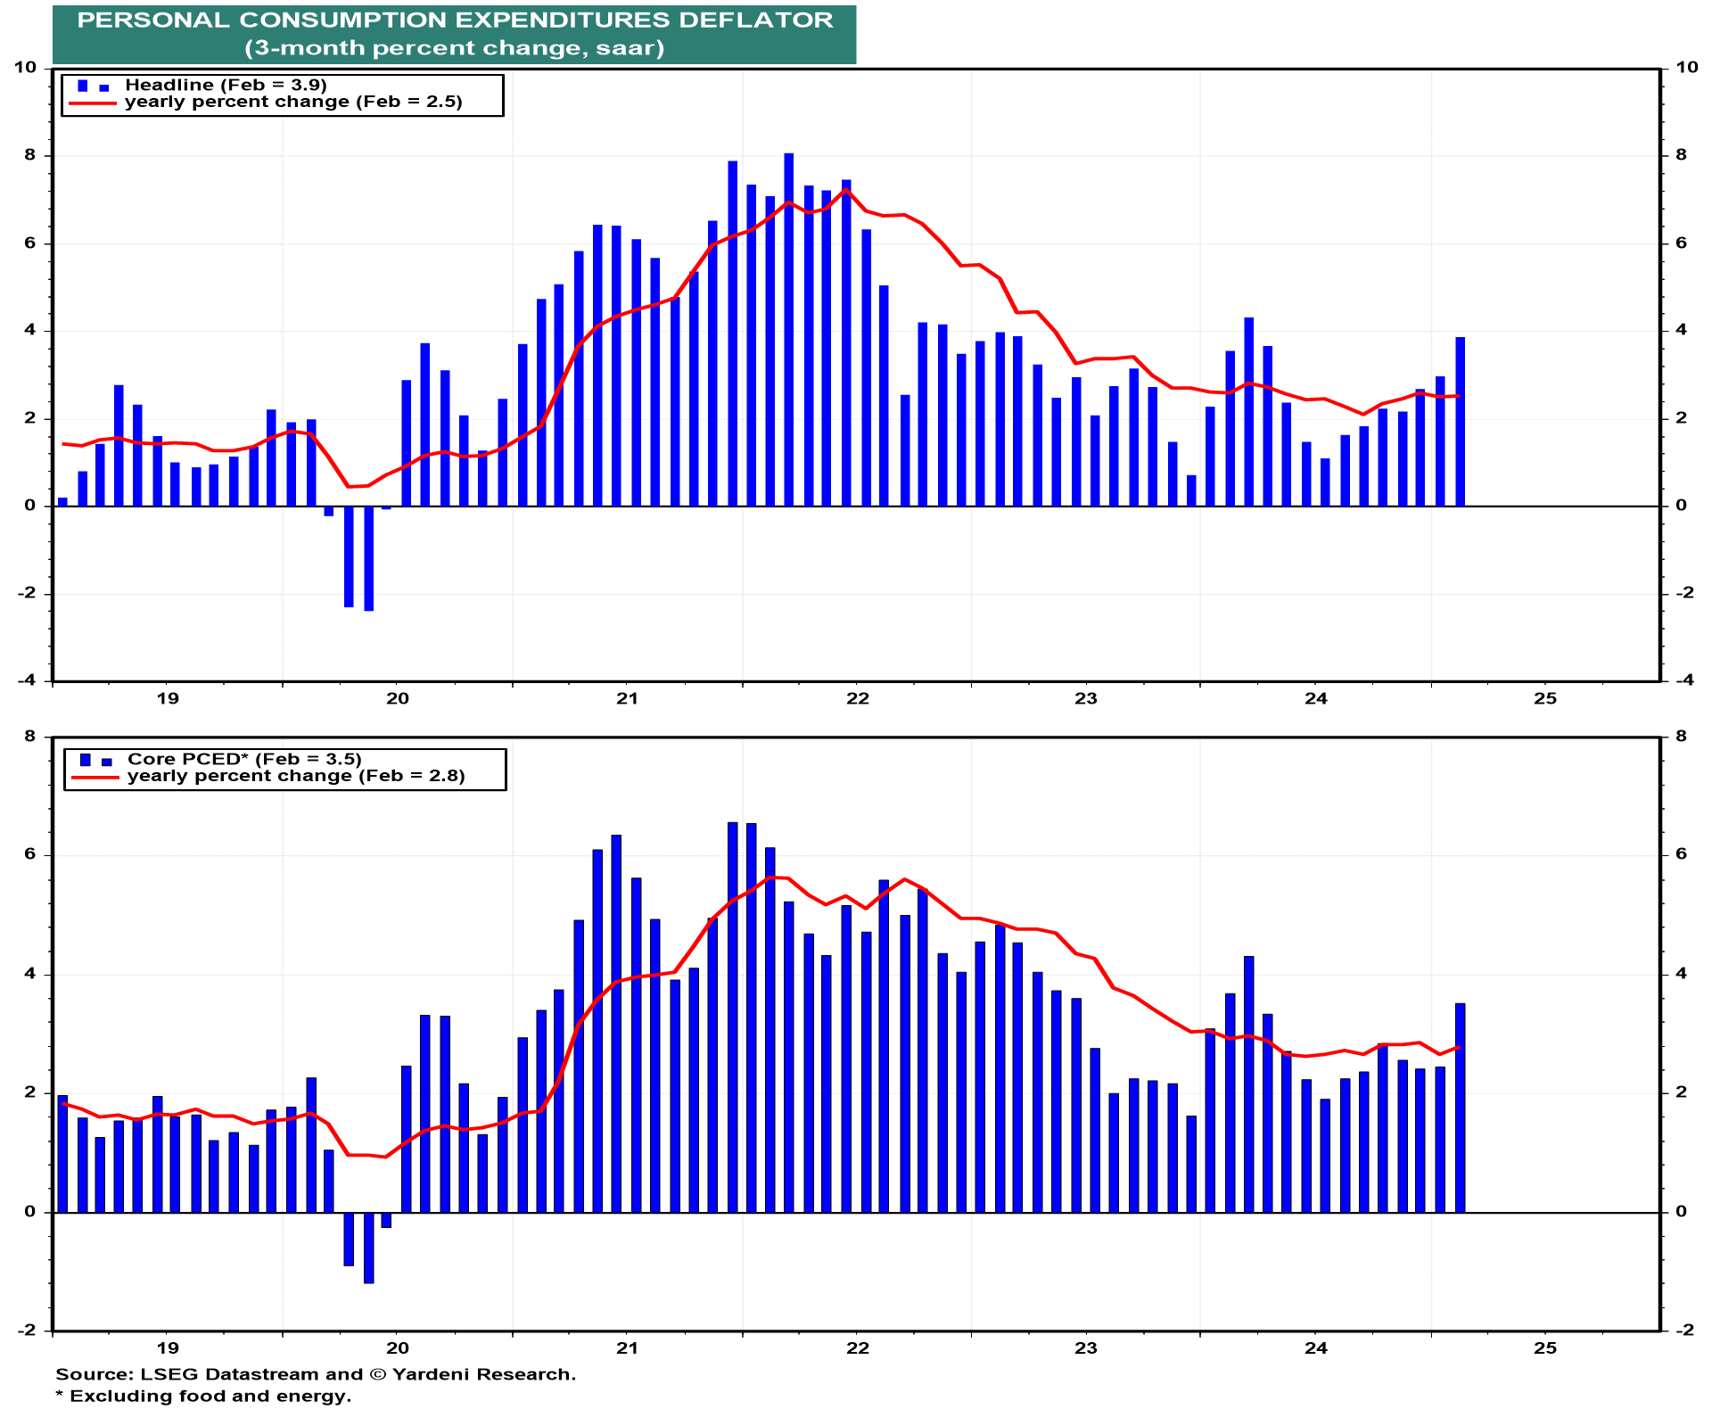Click the 8 label on bottom right axis
The height and width of the screenshot is (1409, 1712).
[1681, 737]
